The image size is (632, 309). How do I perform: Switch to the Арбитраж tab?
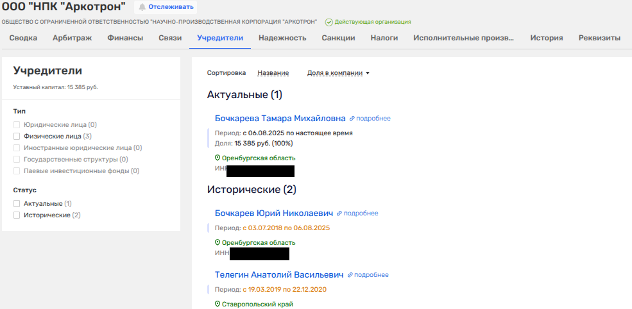tap(72, 38)
